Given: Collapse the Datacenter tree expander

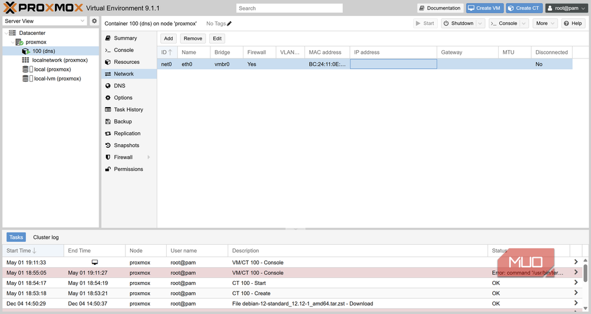Looking at the screenshot, I should coord(6,33).
